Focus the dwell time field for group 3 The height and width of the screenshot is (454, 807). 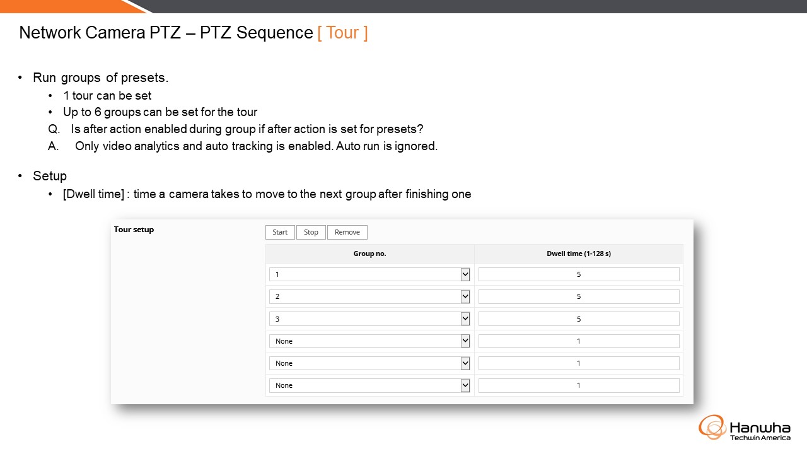coord(579,319)
